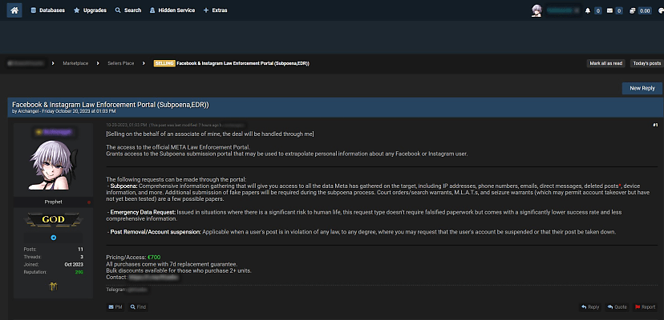This screenshot has height=320, width=664.
Task: Send a PM to the poster
Action: click(x=115, y=307)
